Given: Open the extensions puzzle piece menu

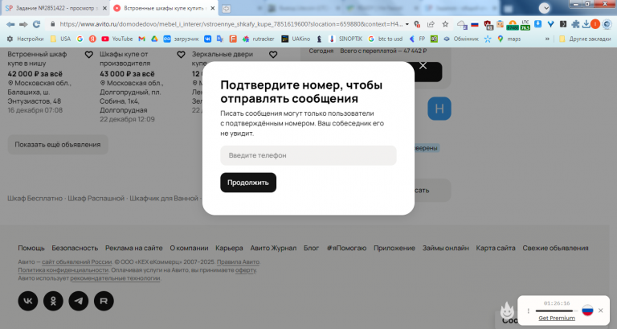Looking at the screenshot, I should 575,24.
